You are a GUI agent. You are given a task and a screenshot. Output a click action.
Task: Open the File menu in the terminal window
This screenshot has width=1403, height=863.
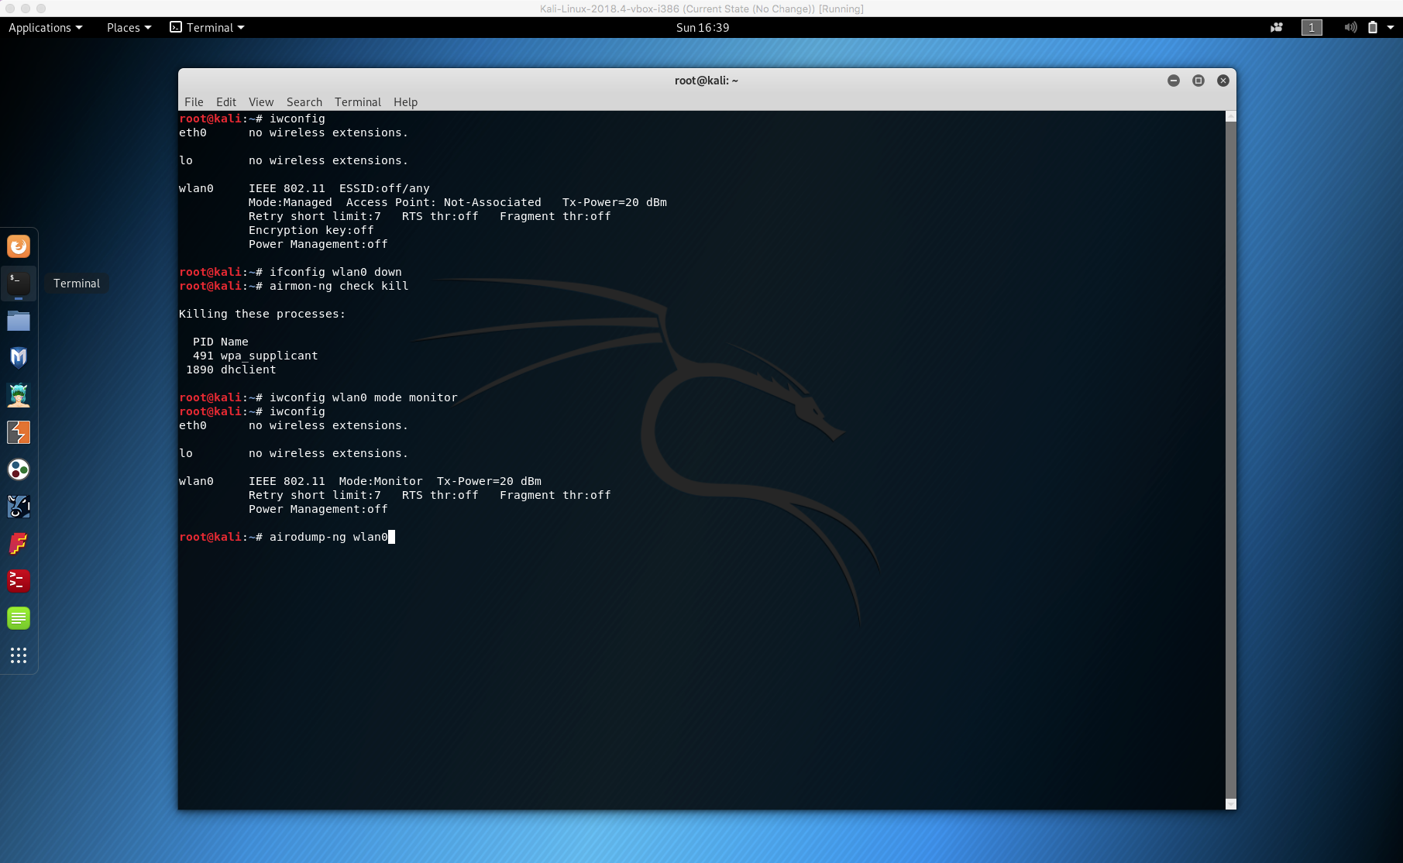point(194,101)
